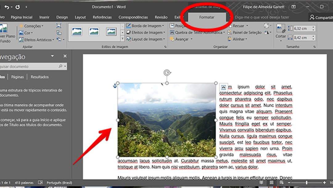Click the Borda de Imagem tool

coord(144,26)
